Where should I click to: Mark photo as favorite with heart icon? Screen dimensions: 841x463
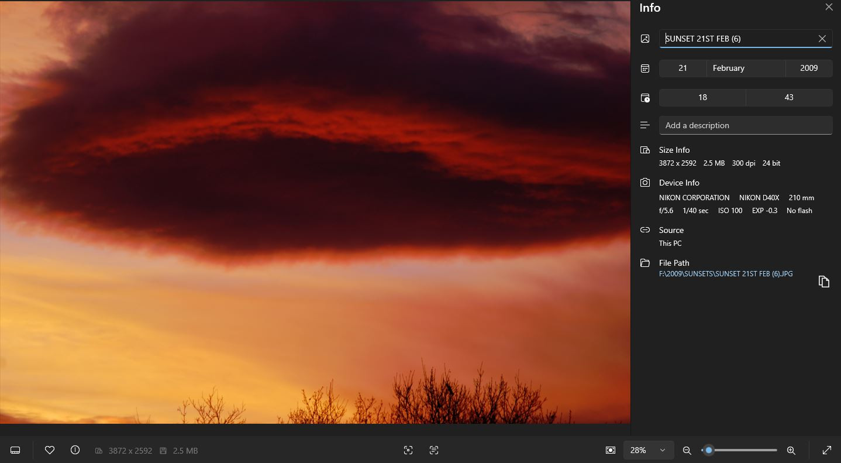[50, 450]
